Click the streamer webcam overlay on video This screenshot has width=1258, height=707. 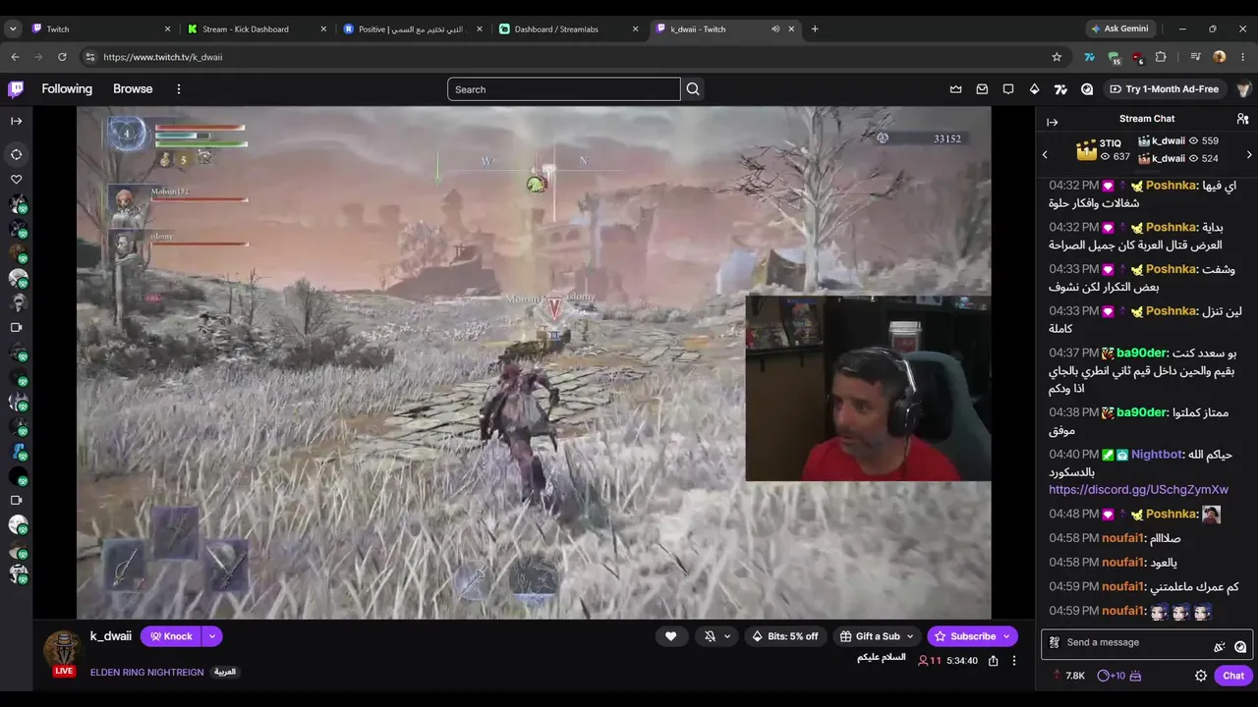click(868, 388)
